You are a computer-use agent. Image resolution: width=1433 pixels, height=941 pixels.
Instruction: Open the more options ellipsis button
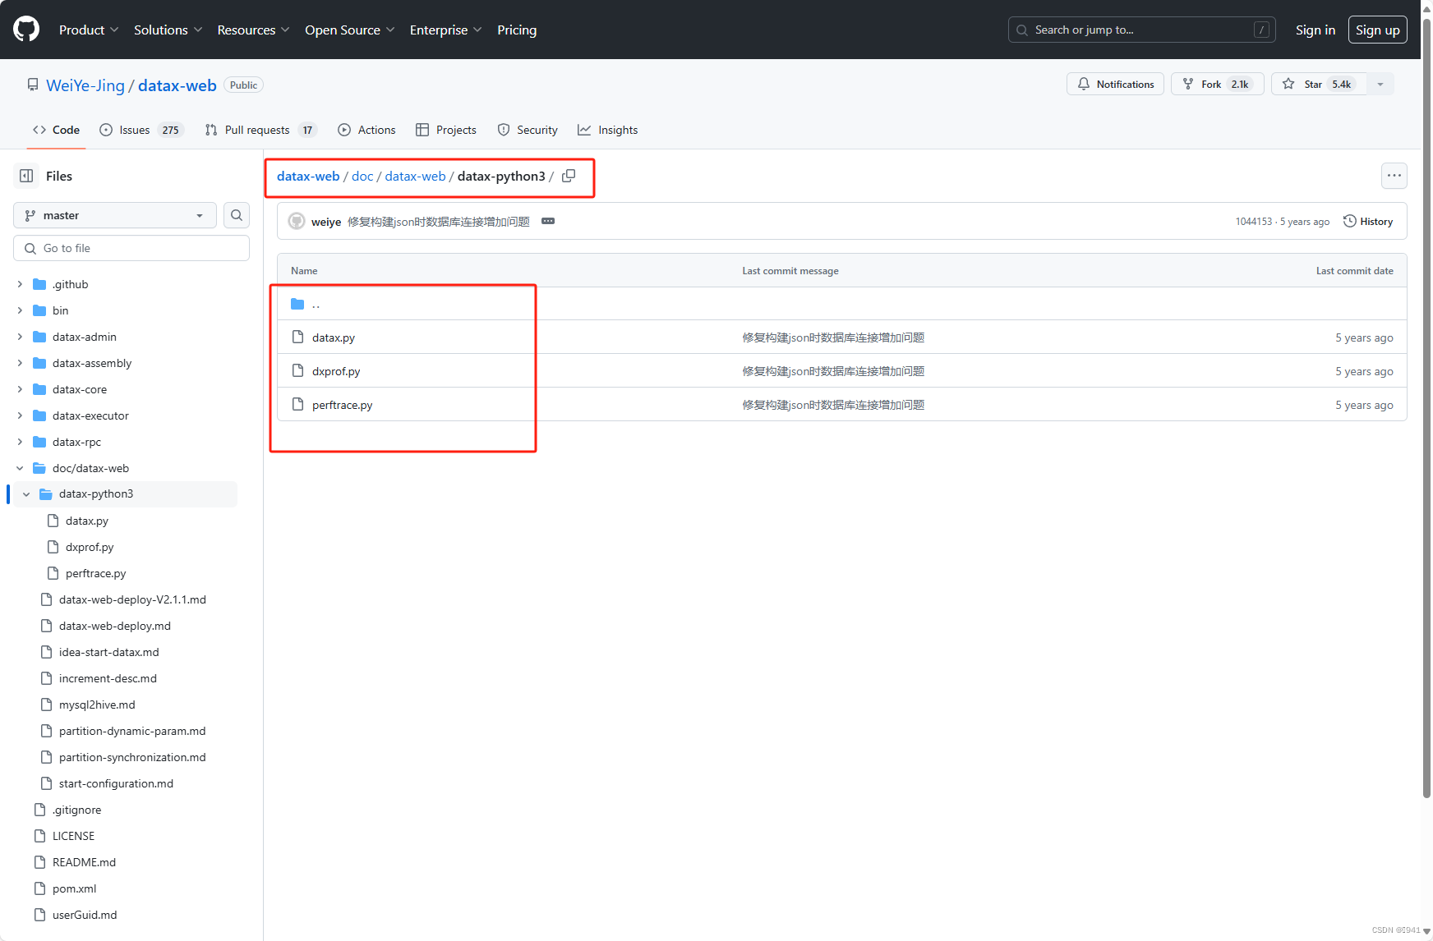pos(1394,176)
